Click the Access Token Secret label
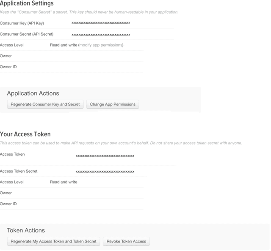Viewport: 271px width, 251px height. (19, 171)
